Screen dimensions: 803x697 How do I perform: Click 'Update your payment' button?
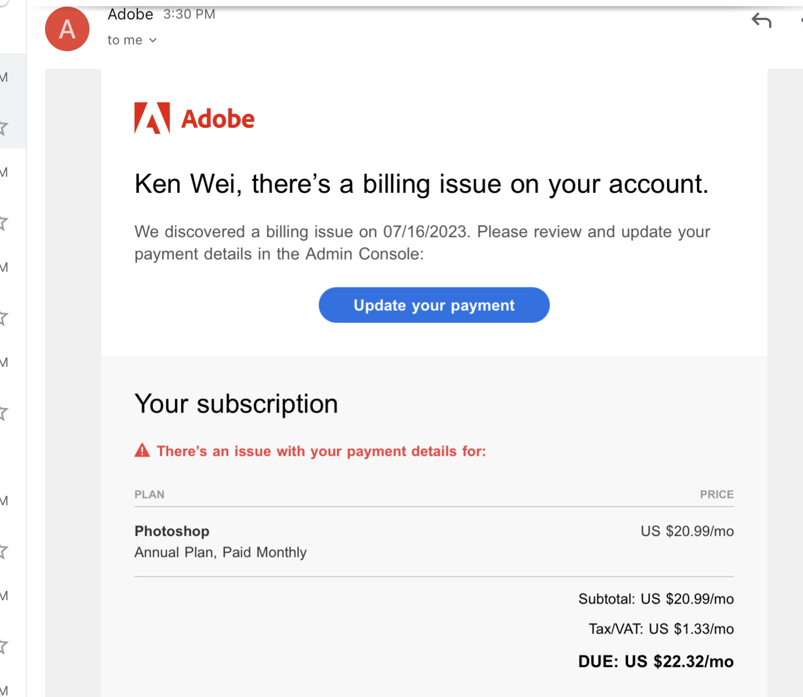433,305
